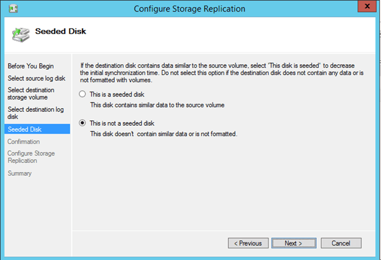Open Select destination storage volume step
Image resolution: width=381 pixels, height=260 pixels.
(31, 93)
